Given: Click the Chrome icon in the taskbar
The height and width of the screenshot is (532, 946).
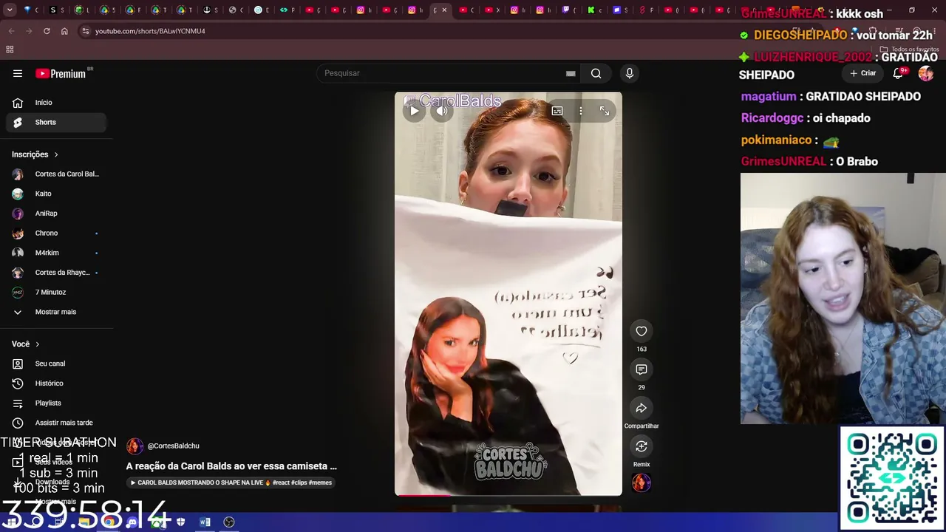Looking at the screenshot, I should pos(109,522).
